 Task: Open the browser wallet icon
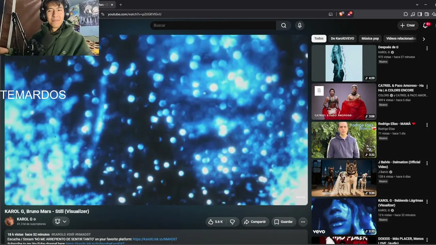pos(427,14)
